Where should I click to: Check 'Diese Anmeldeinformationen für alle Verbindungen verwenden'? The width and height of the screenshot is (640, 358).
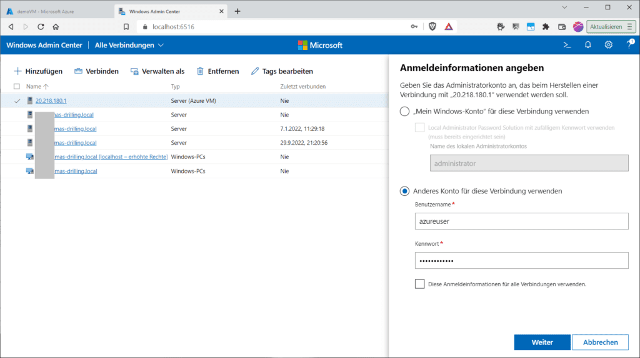tap(419, 284)
